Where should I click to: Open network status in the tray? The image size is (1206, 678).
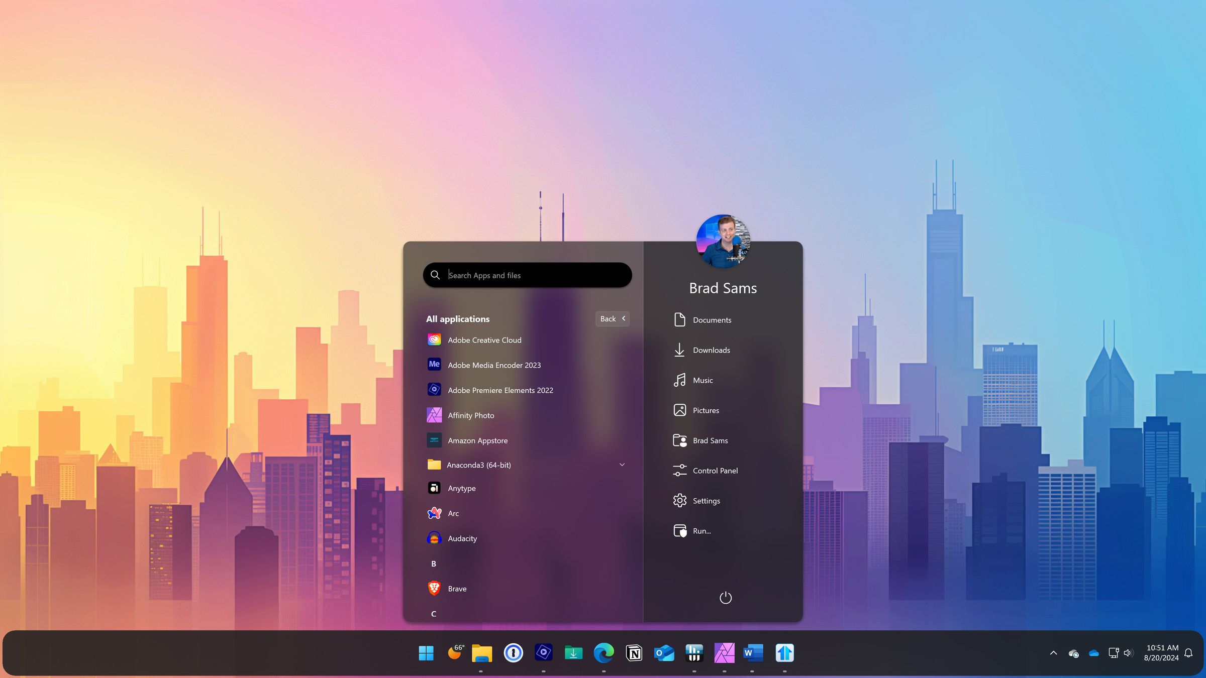[x=1114, y=653]
